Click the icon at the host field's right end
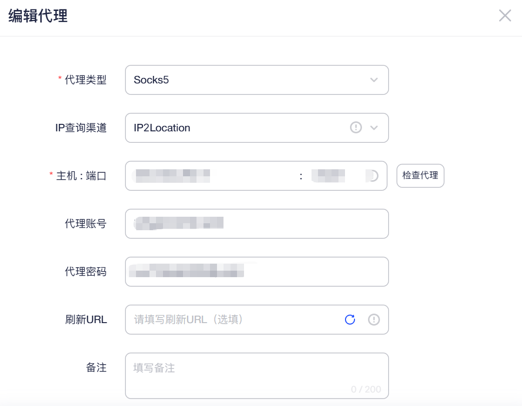This screenshot has width=522, height=406. tap(372, 176)
